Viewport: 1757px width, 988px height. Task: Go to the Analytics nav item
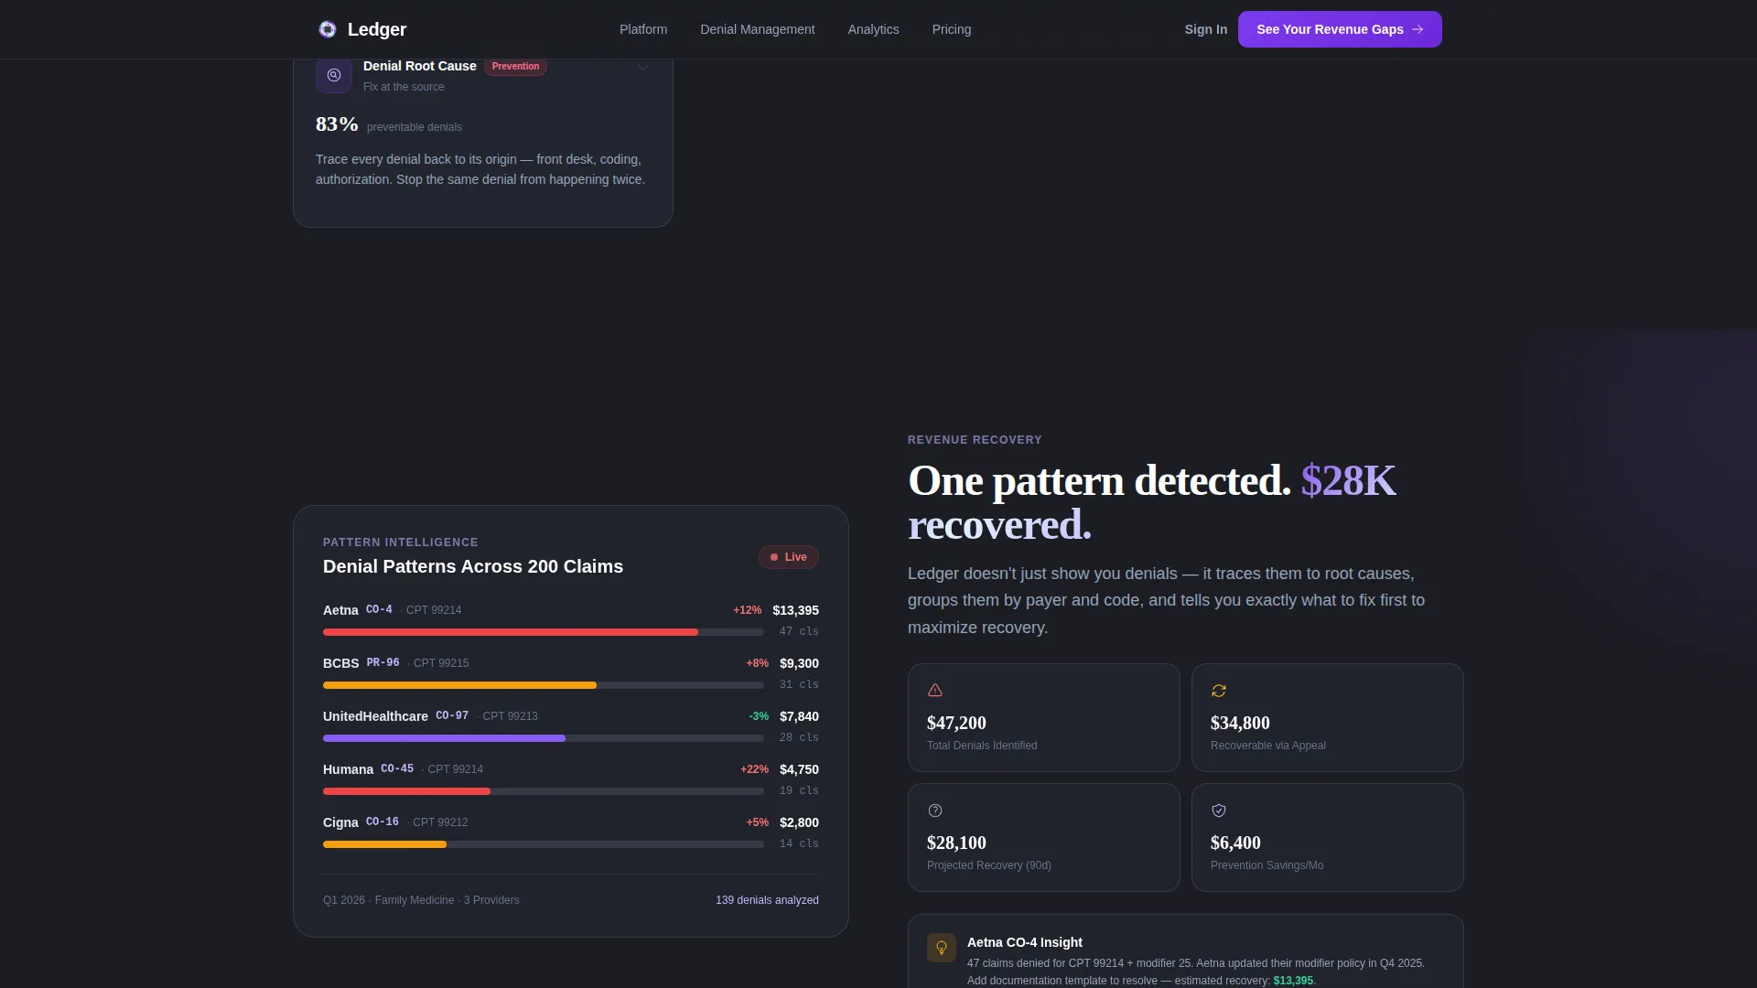click(874, 29)
